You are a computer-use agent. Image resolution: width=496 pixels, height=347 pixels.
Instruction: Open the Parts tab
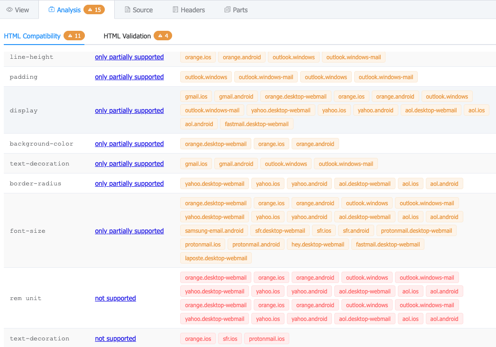pos(236,10)
